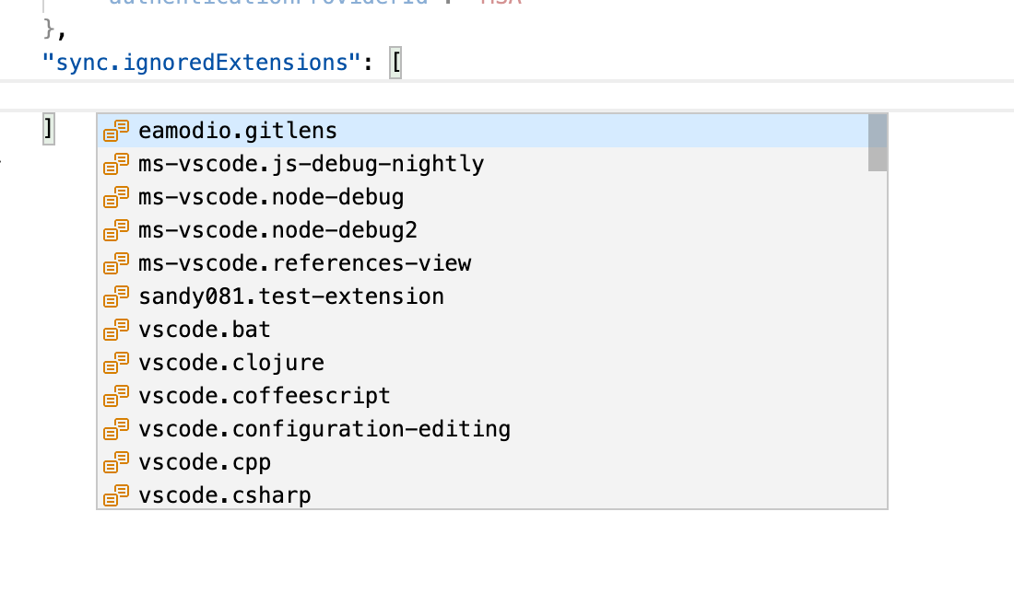This screenshot has width=1014, height=593.
Task: Click the extension icon next to ms-vscode.references-view
Action: [115, 262]
